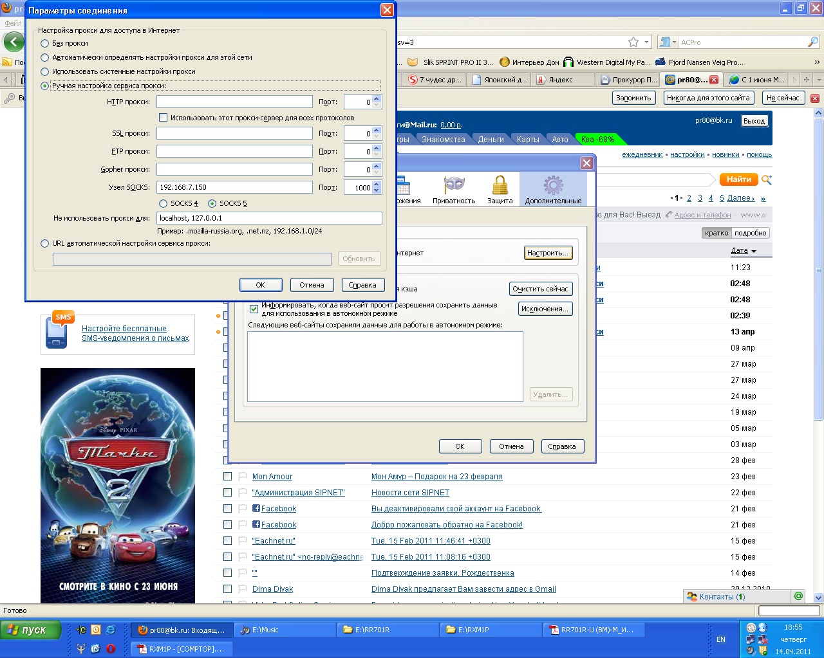Click the SMS notification phone icon
The width and height of the screenshot is (824, 658).
pos(57,331)
